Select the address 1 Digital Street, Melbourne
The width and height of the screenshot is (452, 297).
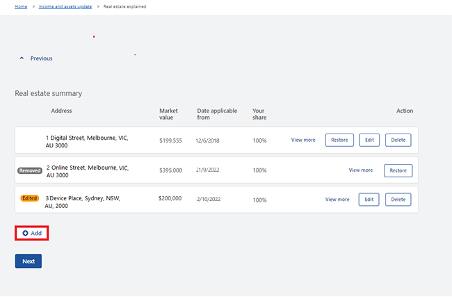point(87,142)
